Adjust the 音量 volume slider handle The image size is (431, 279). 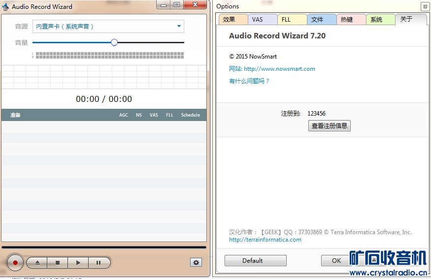[x=114, y=42]
